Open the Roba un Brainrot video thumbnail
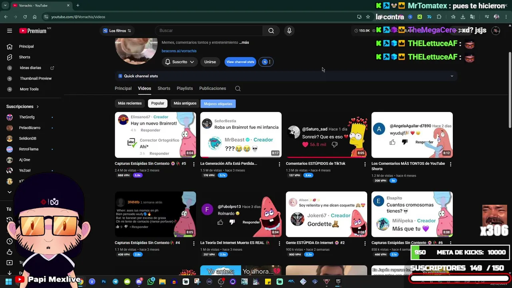512x288 pixels. [241, 135]
